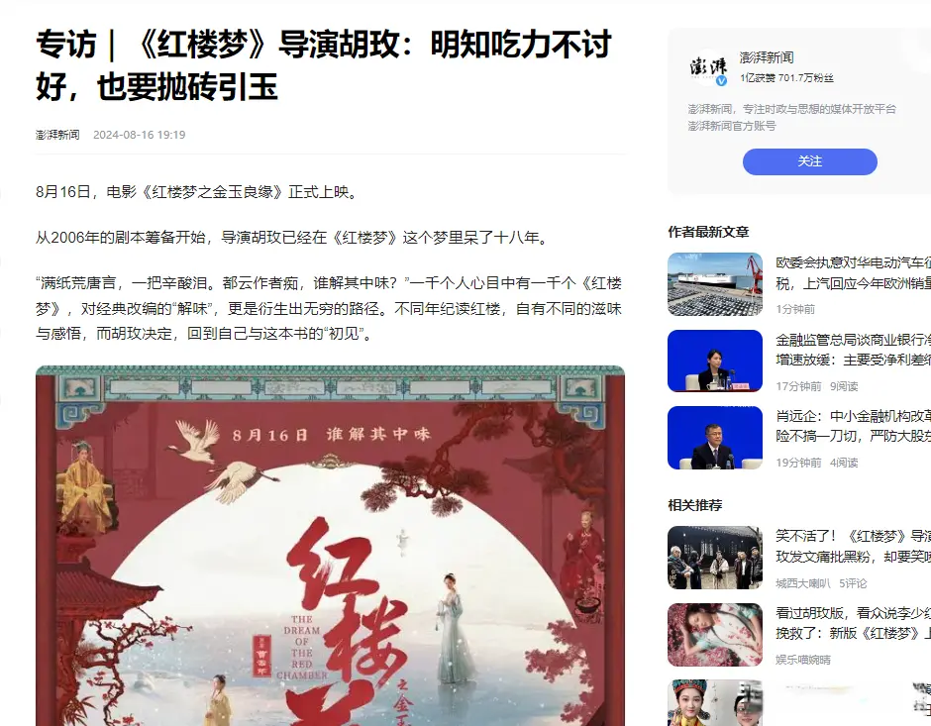This screenshot has width=931, height=726.
Task: Click the 澎湃新闻 author link under headline
Action: pos(57,135)
